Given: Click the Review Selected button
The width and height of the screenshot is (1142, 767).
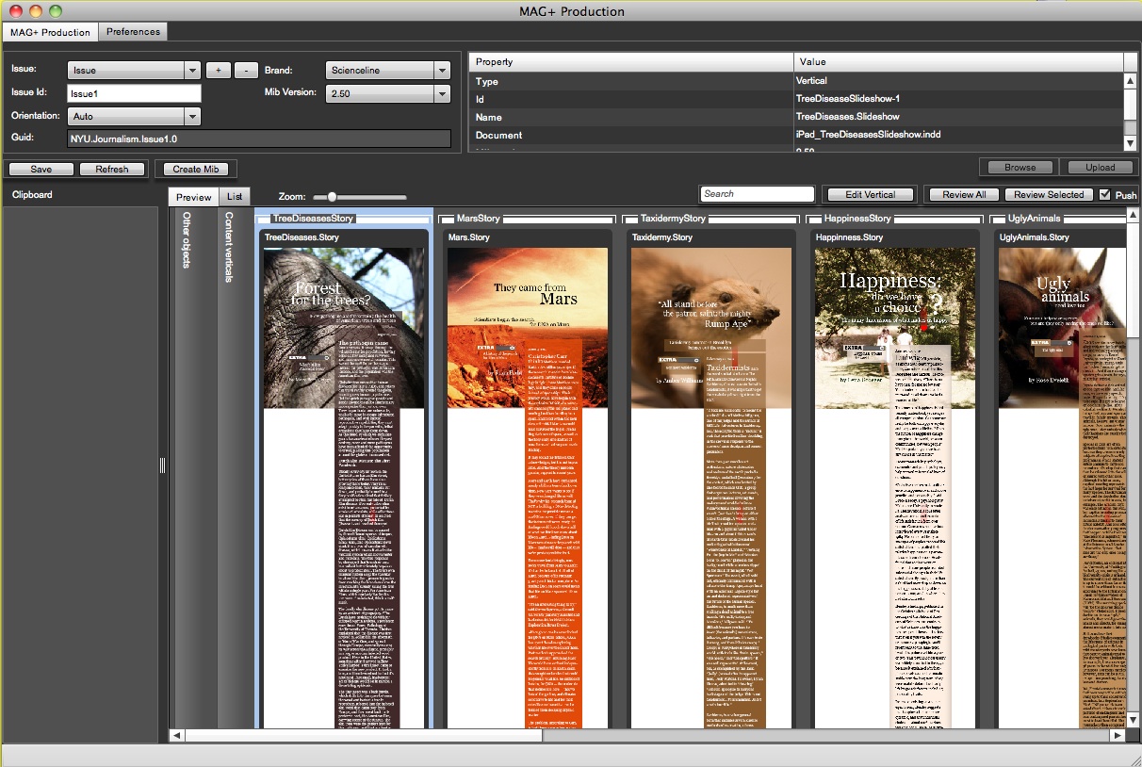Looking at the screenshot, I should click(1049, 195).
